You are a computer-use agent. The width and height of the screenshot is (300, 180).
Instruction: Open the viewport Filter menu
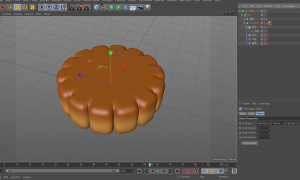click(38, 14)
